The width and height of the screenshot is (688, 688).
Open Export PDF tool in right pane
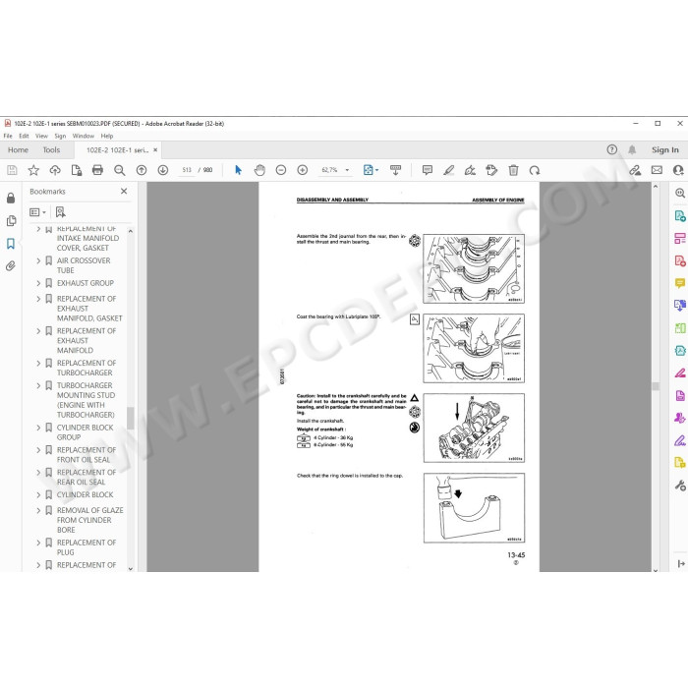680,216
